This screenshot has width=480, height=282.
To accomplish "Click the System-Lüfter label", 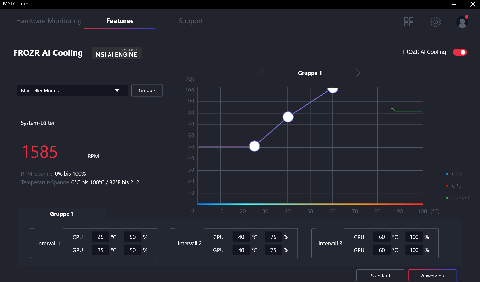I will coord(38,123).
